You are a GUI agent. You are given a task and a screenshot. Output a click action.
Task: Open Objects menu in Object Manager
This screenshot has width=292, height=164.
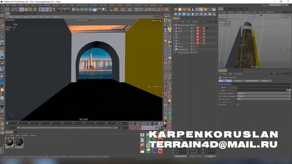pos(195,21)
